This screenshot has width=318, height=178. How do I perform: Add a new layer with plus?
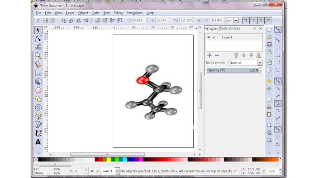[x=209, y=55]
